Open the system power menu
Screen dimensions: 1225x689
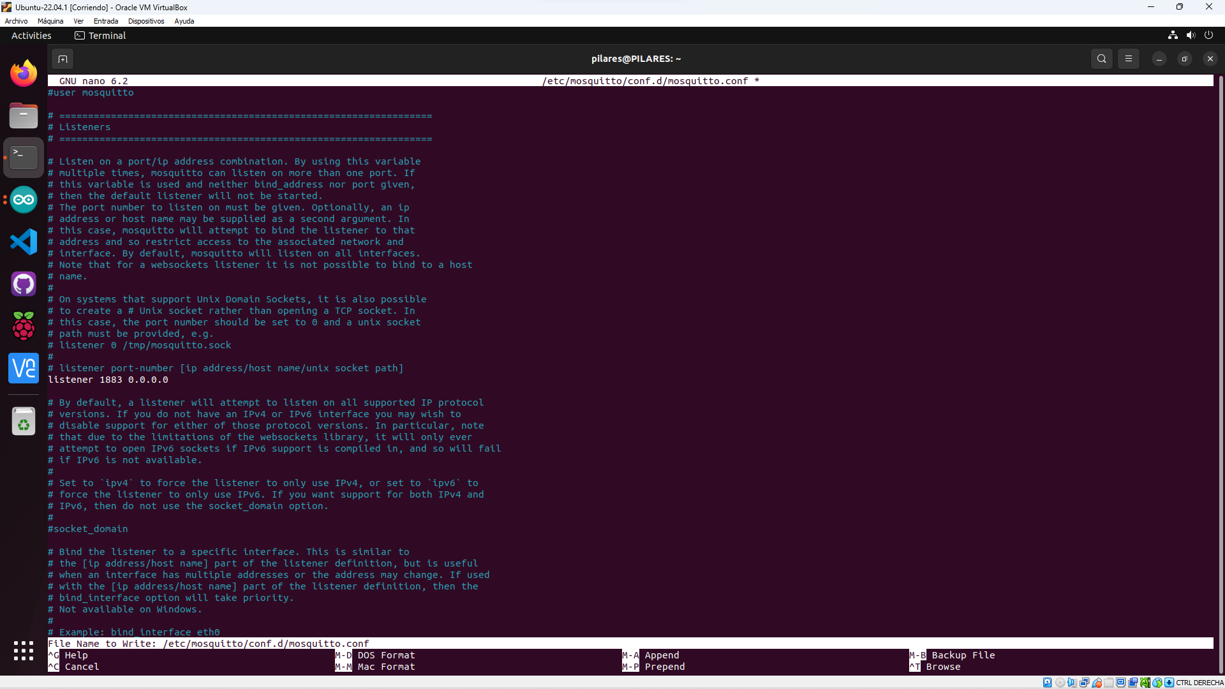[x=1208, y=35]
